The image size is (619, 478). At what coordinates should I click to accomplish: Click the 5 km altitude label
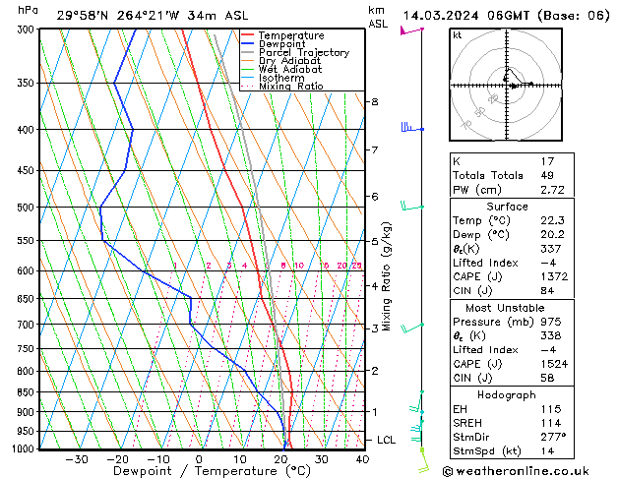point(375,241)
